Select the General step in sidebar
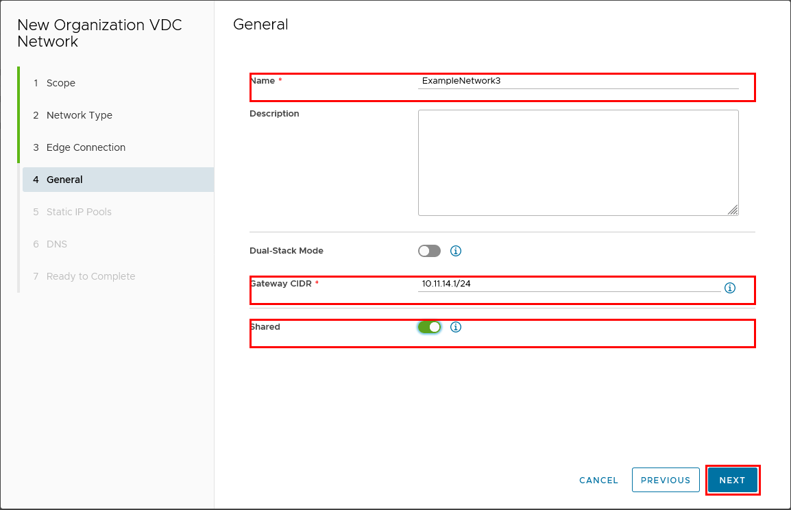The width and height of the screenshot is (791, 510). click(x=64, y=180)
